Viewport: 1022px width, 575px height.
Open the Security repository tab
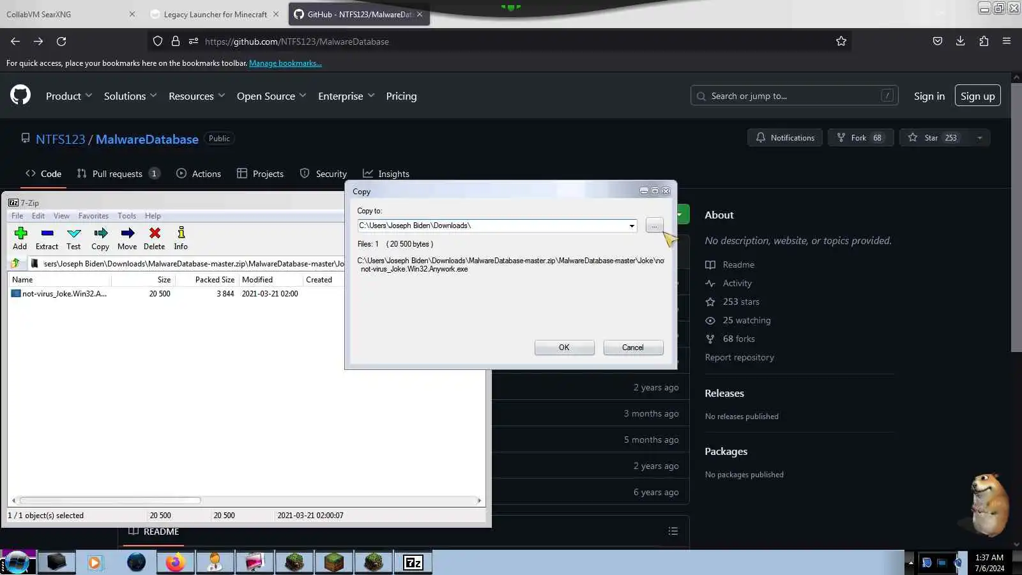coord(323,174)
